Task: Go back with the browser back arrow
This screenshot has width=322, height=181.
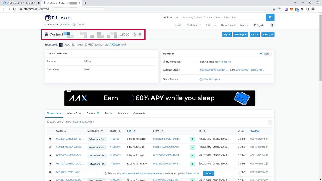Action: (x=4, y=9)
